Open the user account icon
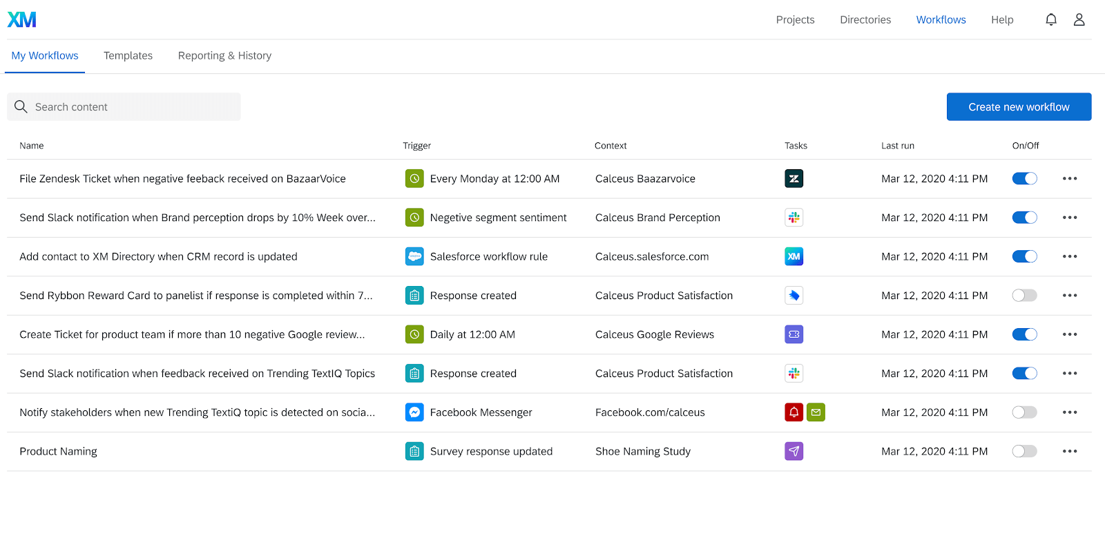 pos(1079,19)
